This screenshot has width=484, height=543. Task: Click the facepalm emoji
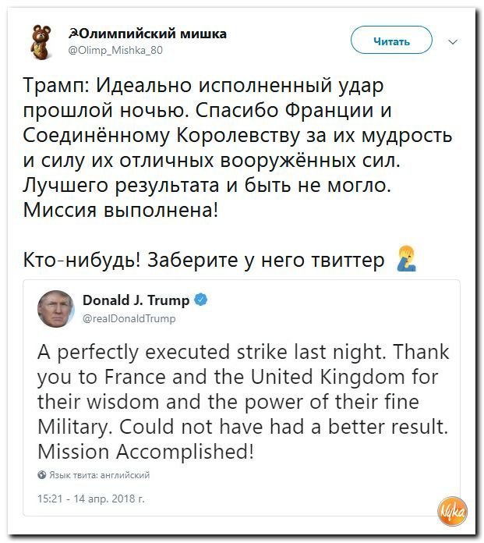coord(407,259)
